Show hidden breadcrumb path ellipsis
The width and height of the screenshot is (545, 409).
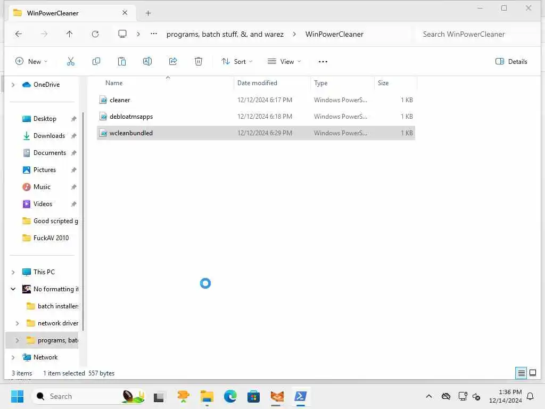(154, 34)
